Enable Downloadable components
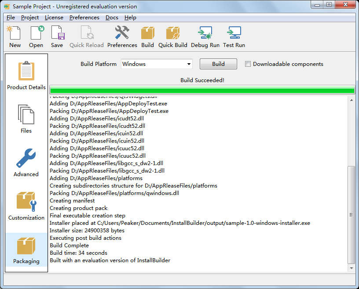This screenshot has width=359, height=289. tap(248, 64)
